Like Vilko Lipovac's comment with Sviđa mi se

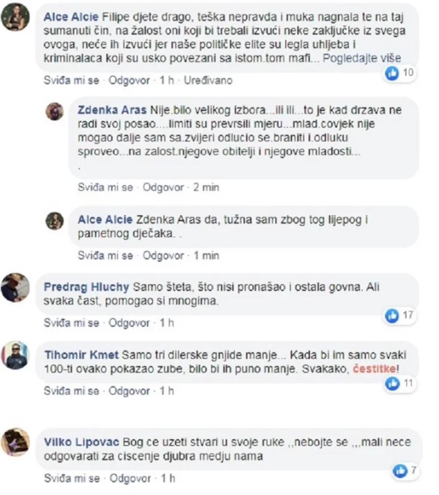click(72, 478)
